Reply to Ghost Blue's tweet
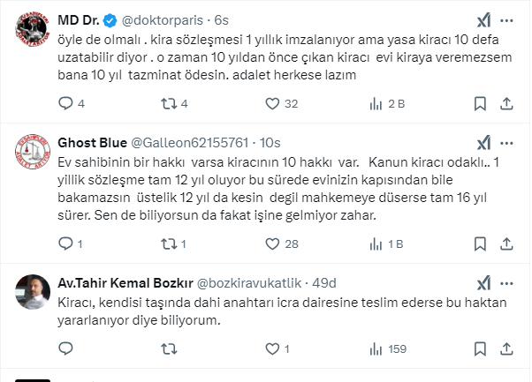532x382 pixels. tap(65, 243)
